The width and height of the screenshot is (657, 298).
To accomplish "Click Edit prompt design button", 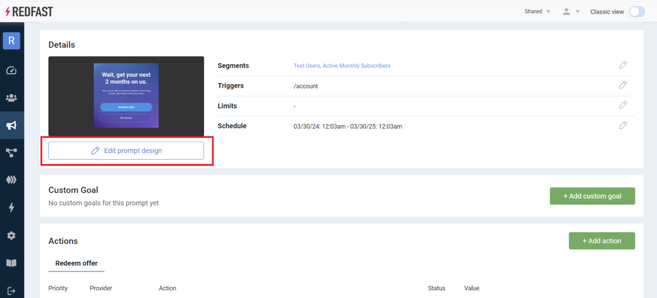I will [x=126, y=150].
